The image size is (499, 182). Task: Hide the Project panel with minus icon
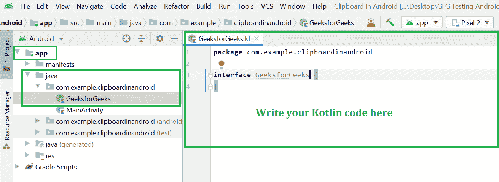pos(175,38)
